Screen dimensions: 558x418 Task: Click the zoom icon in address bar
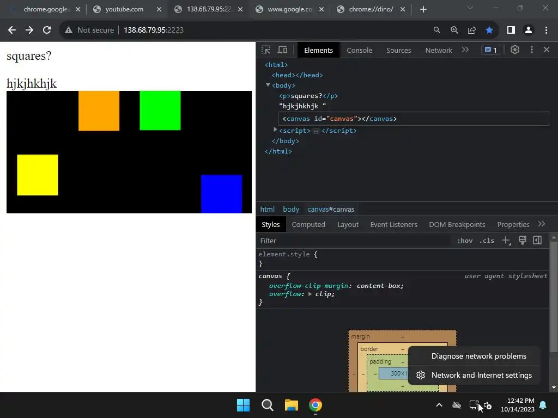[x=454, y=30]
